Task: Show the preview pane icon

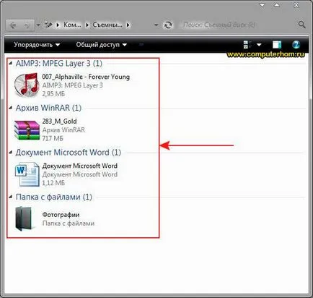Action: tap(277, 45)
